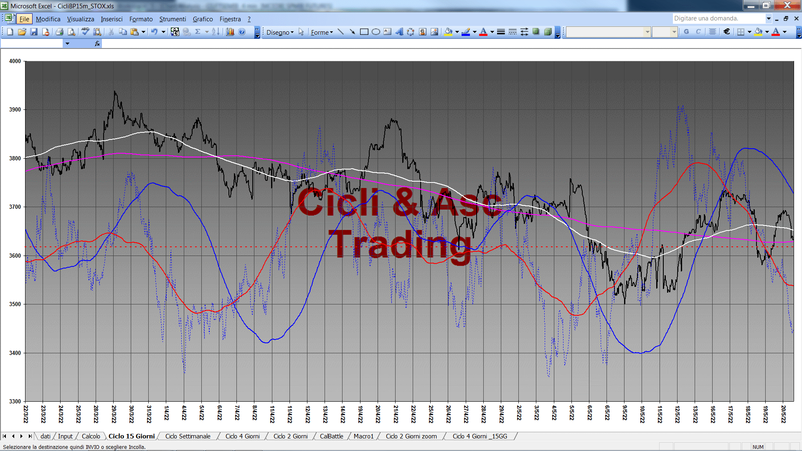This screenshot has height=451, width=802.
Task: Click the AutoSum sigma icon
Action: [198, 32]
